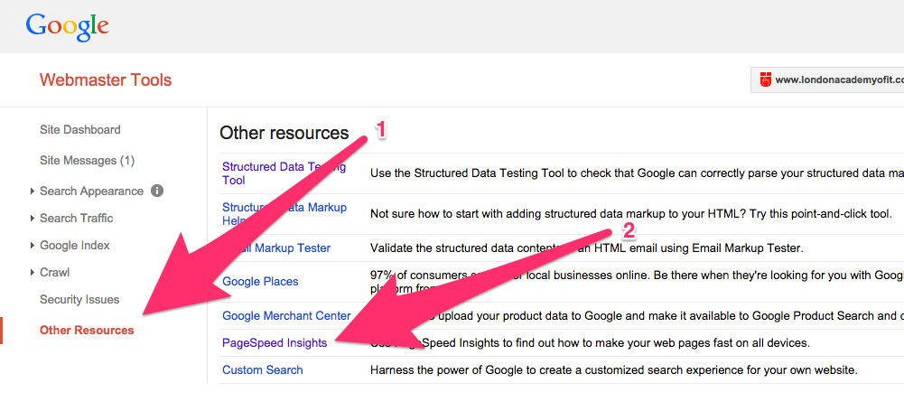Open the Search Appearance info icon
This screenshot has width=904, height=411.
pyautogui.click(x=157, y=191)
